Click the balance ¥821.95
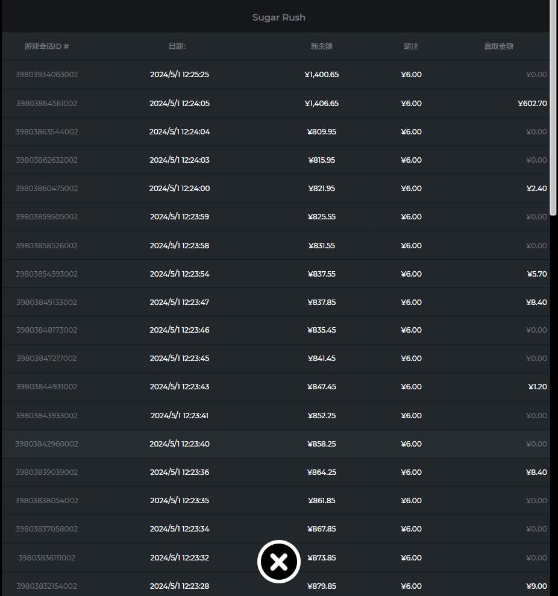This screenshot has height=596, width=558. tap(322, 188)
